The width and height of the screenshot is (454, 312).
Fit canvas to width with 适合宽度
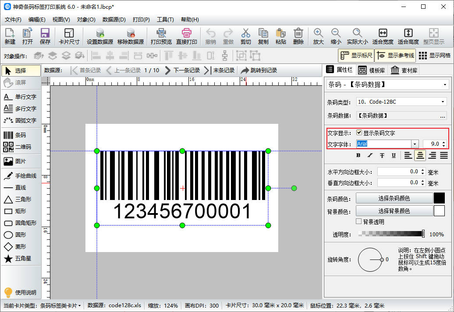click(383, 36)
